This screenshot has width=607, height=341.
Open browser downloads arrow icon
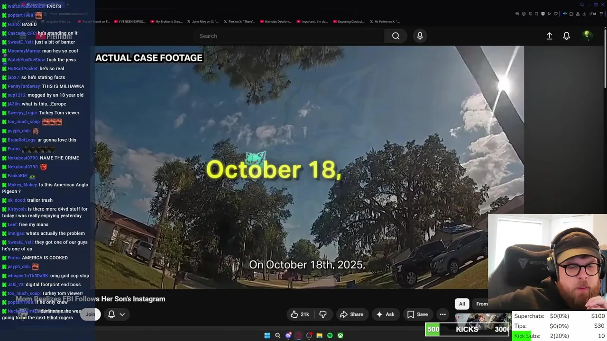point(584,14)
